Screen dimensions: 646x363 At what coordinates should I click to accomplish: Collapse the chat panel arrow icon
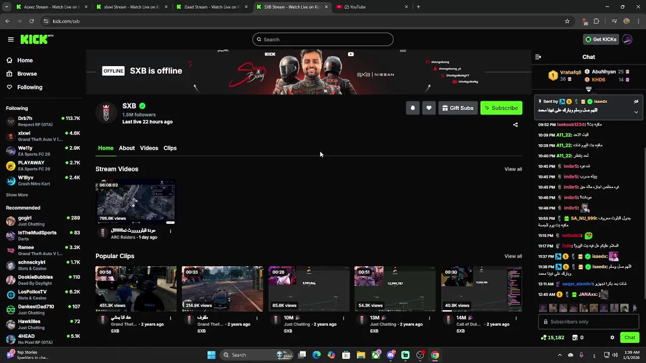(x=538, y=57)
